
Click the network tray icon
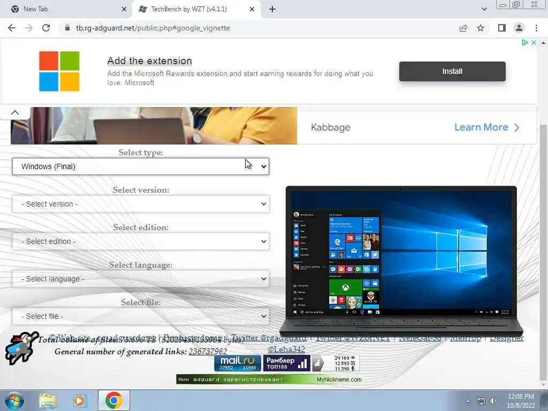481,401
